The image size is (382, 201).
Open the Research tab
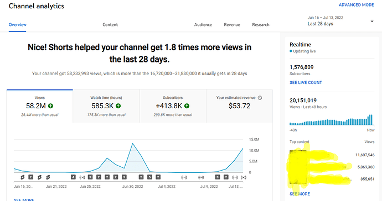261,24
